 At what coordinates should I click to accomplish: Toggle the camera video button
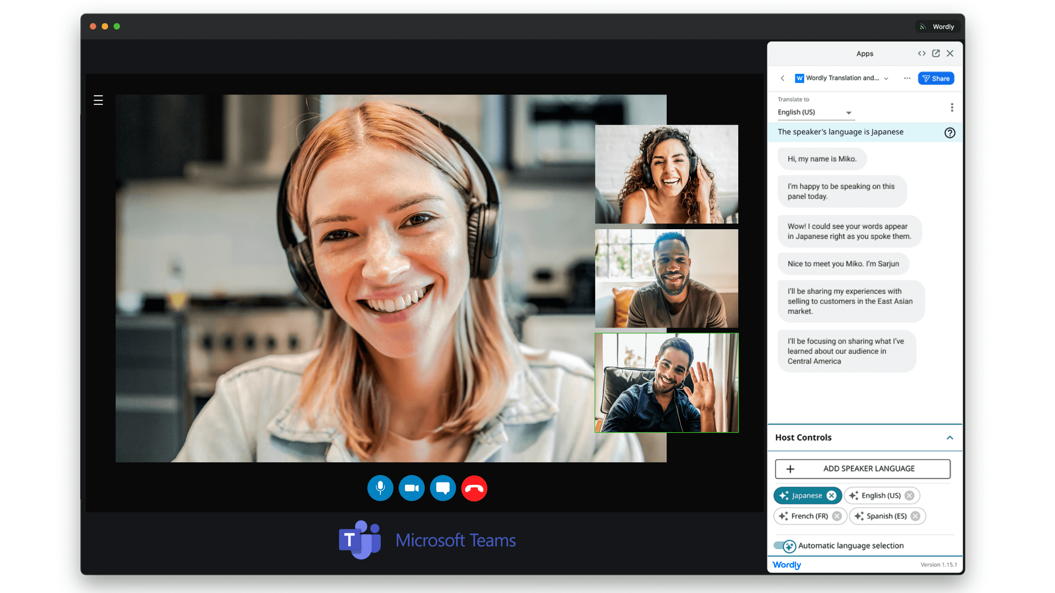click(411, 488)
